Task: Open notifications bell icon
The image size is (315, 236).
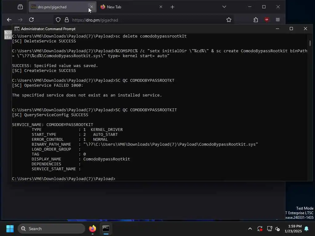Action: (307, 229)
